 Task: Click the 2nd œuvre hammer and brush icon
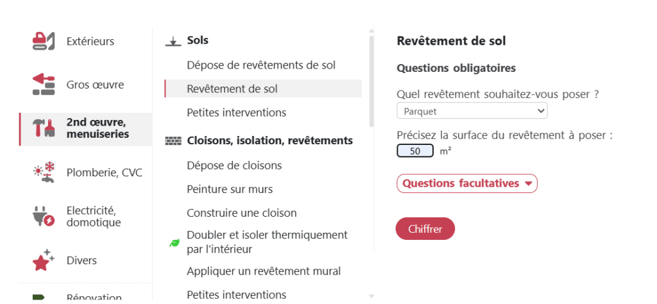[x=44, y=128]
